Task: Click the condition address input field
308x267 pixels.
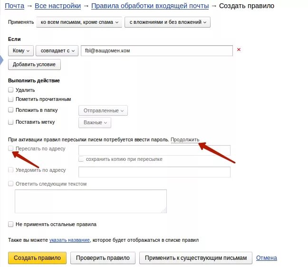Action: pos(156,50)
